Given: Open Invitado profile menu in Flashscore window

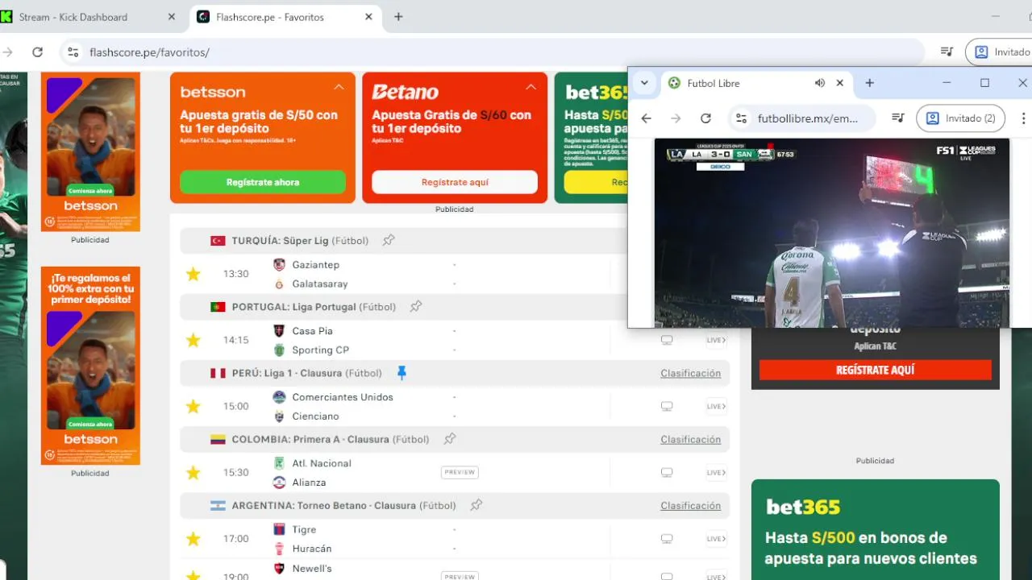Looking at the screenshot, I should coord(1000,52).
